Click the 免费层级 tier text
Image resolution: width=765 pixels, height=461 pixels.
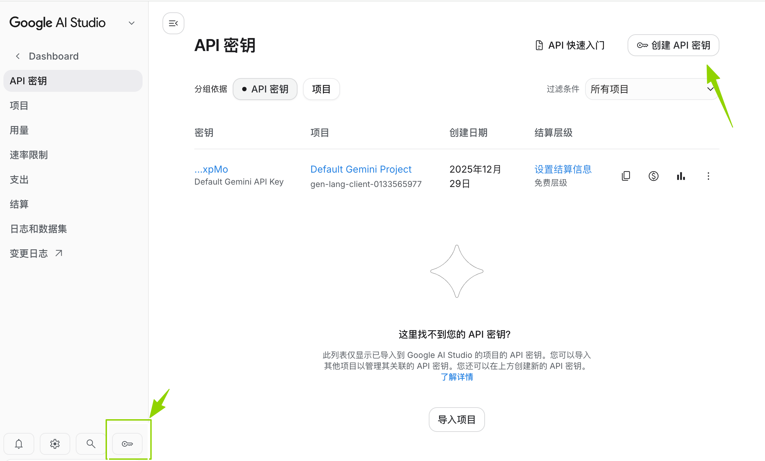(551, 183)
